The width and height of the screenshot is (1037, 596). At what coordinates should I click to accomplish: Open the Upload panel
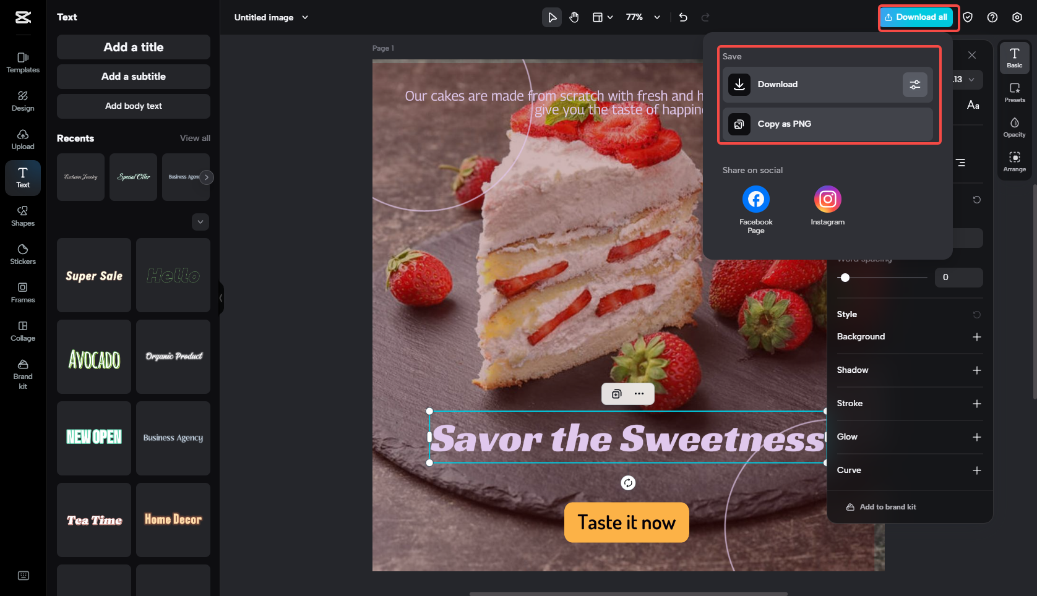coord(23,140)
